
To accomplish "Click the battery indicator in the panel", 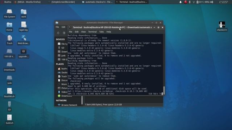I will click(x=203, y=2).
